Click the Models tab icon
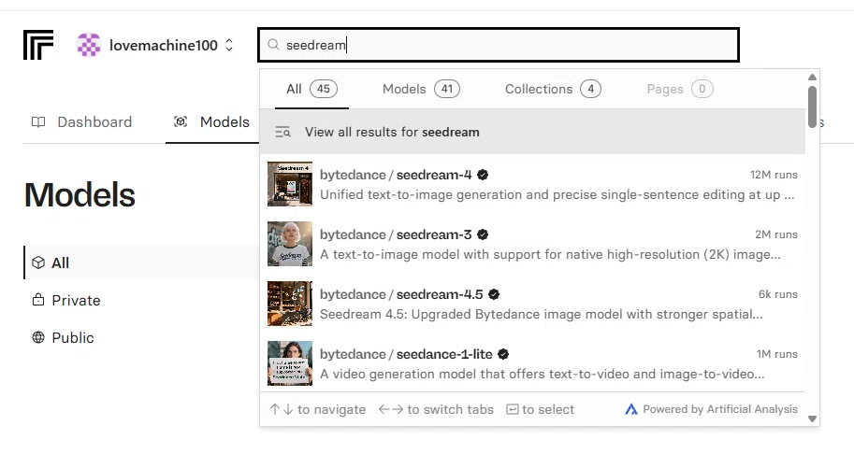The image size is (854, 454). [181, 121]
